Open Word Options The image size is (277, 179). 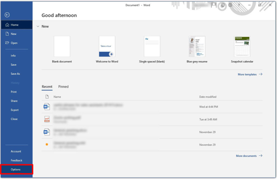coord(15,169)
